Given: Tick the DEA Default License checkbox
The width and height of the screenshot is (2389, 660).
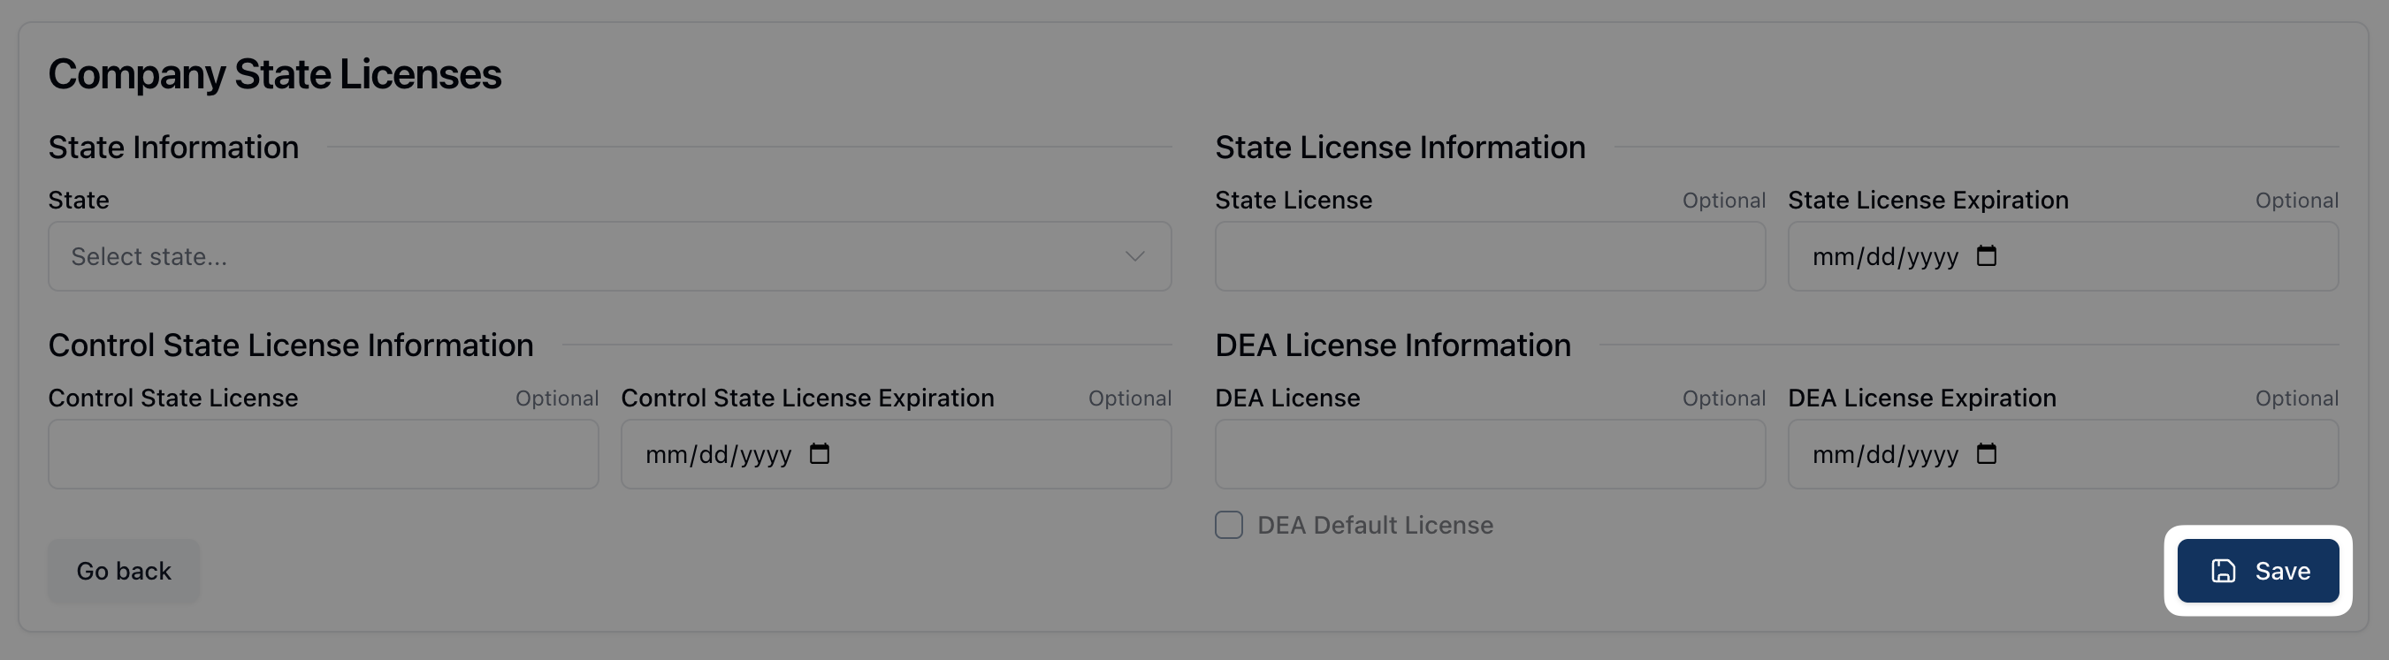Looking at the screenshot, I should pyautogui.click(x=1229, y=525).
